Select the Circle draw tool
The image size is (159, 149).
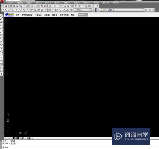(2, 35)
